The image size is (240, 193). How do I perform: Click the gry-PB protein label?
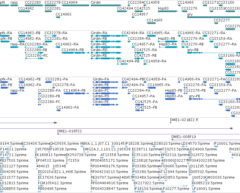(194, 96)
